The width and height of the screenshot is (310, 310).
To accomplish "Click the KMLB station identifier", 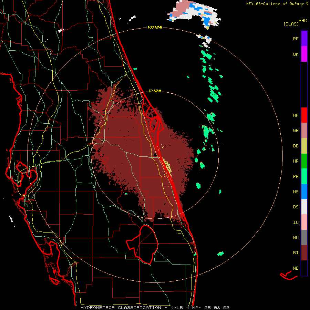I will pos(177,308).
